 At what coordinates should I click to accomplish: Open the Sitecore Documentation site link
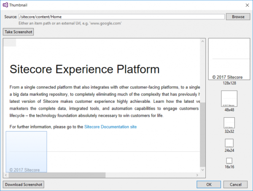click(110, 127)
